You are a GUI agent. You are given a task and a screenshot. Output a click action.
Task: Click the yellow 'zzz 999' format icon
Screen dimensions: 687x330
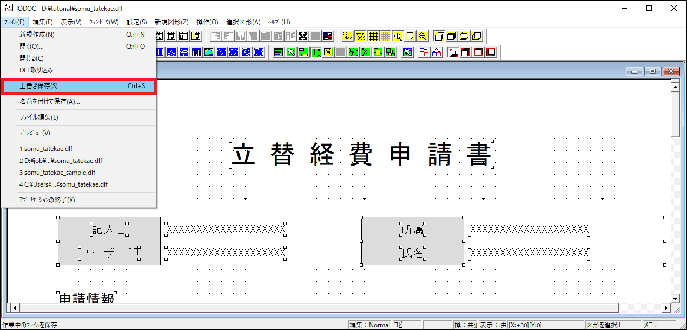tap(360, 36)
